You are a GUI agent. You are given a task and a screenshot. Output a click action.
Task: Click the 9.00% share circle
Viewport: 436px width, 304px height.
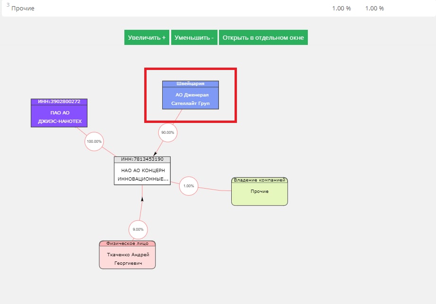[x=138, y=229]
